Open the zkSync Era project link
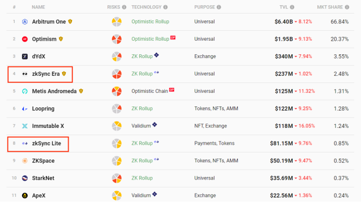 [46, 74]
